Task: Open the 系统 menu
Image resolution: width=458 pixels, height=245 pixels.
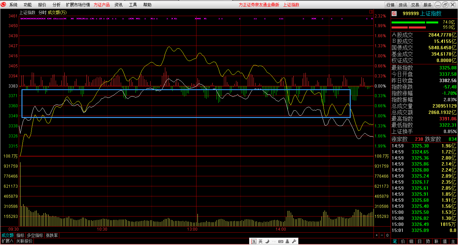Action: [13, 5]
